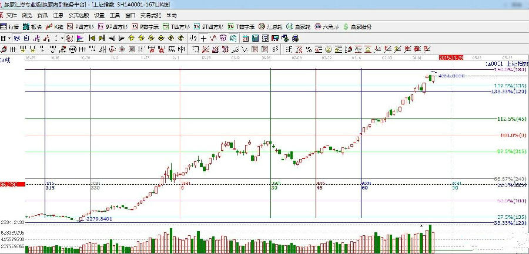Open the 行情 market quotes view
The height and width of the screenshot is (254, 529).
(x=12, y=27)
